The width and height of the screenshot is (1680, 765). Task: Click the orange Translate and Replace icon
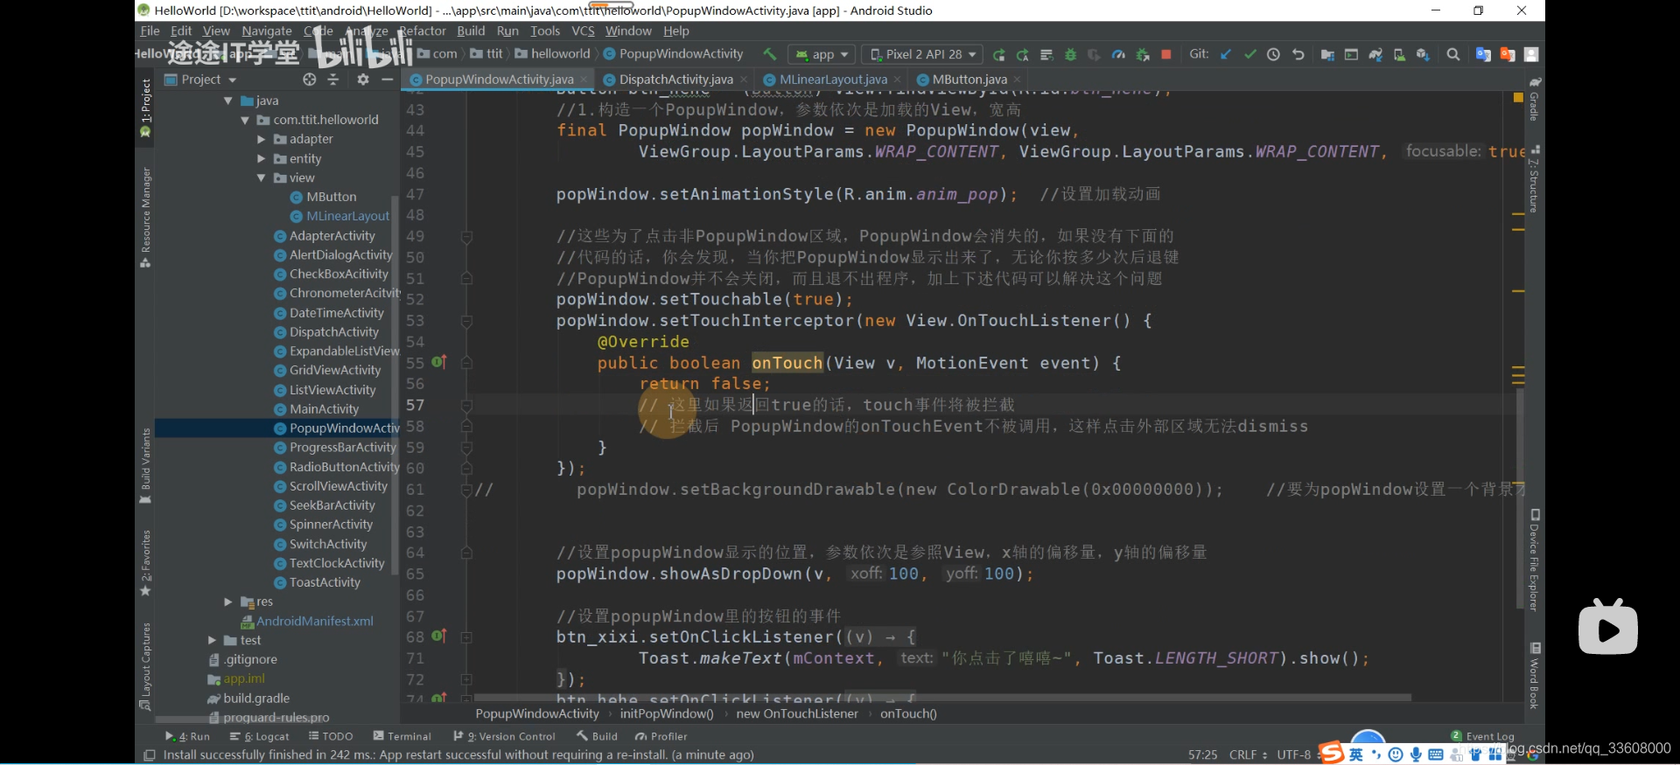[x=1507, y=54]
